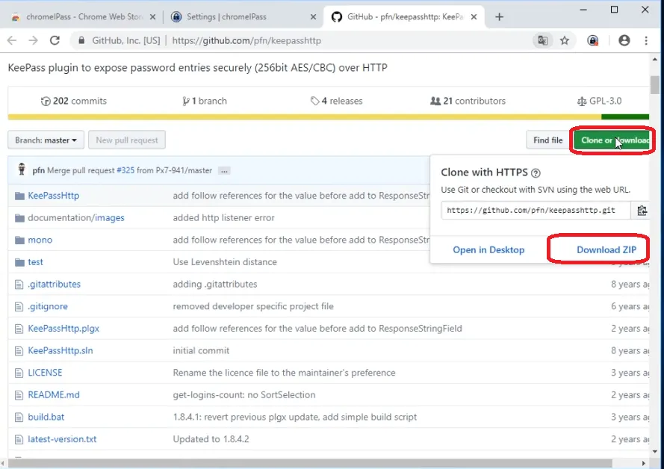View the 202 commits link
This screenshot has height=469, width=664.
[74, 101]
